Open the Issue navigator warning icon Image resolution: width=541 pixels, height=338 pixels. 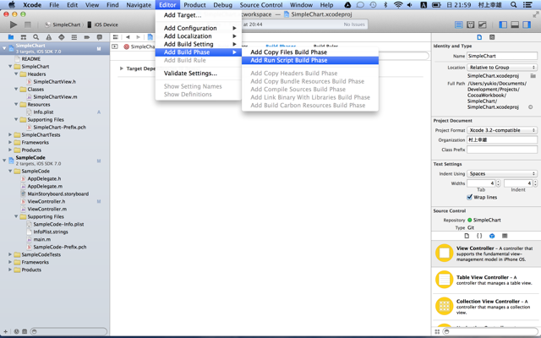point(49,37)
